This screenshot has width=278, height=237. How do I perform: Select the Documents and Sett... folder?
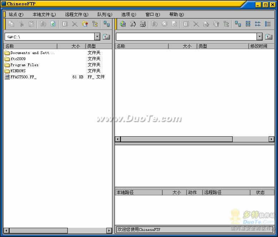[29, 53]
